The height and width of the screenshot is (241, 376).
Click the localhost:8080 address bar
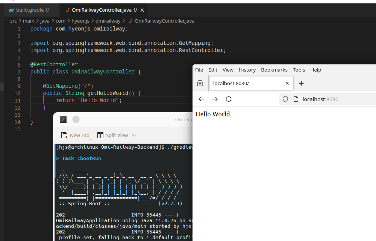[327, 99]
